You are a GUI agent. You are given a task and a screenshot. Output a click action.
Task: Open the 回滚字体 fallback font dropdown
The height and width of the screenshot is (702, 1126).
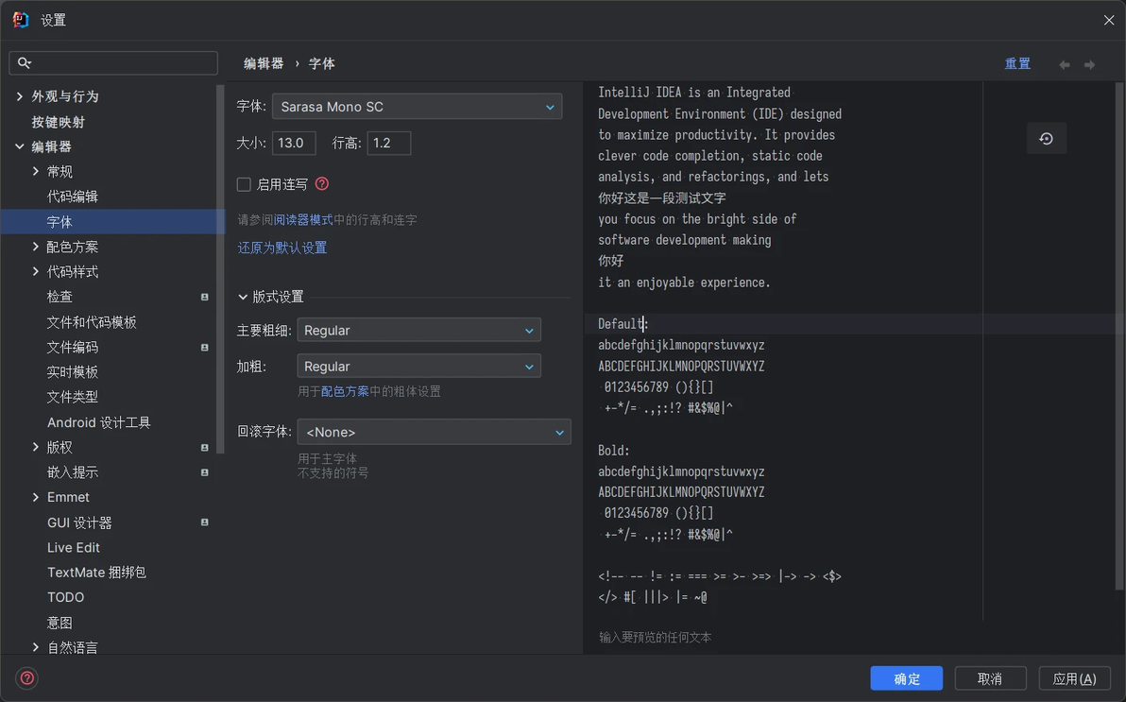pos(434,432)
